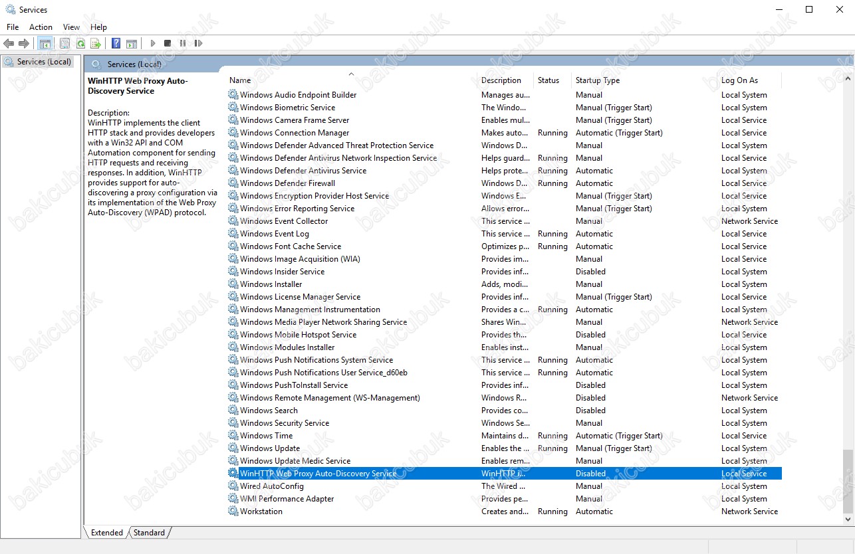Open the File menu
The height and width of the screenshot is (554, 855).
click(x=13, y=27)
